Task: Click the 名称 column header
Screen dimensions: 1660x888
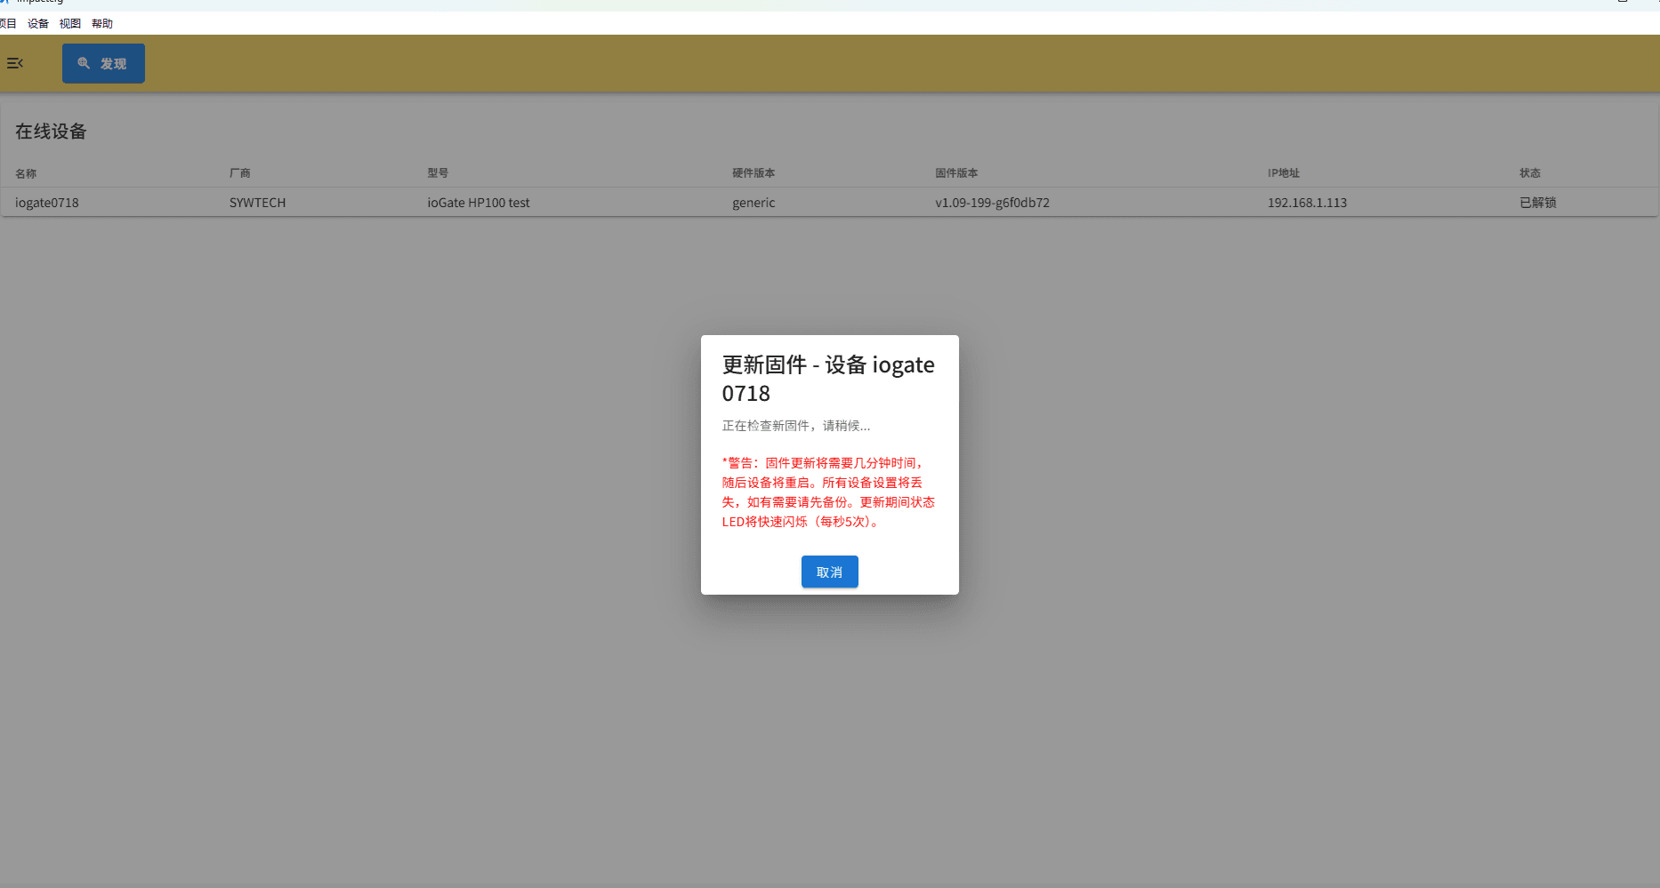Action: click(26, 173)
